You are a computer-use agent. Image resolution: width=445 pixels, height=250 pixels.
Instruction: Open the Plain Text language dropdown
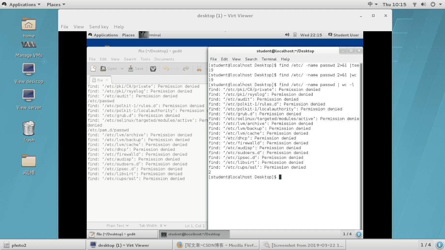(x=118, y=226)
